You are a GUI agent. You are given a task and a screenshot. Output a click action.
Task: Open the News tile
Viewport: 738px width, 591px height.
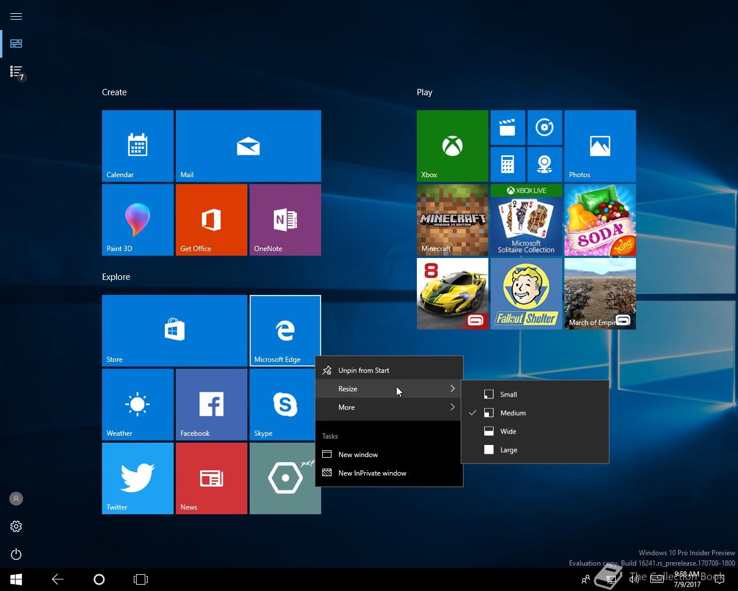click(x=212, y=478)
